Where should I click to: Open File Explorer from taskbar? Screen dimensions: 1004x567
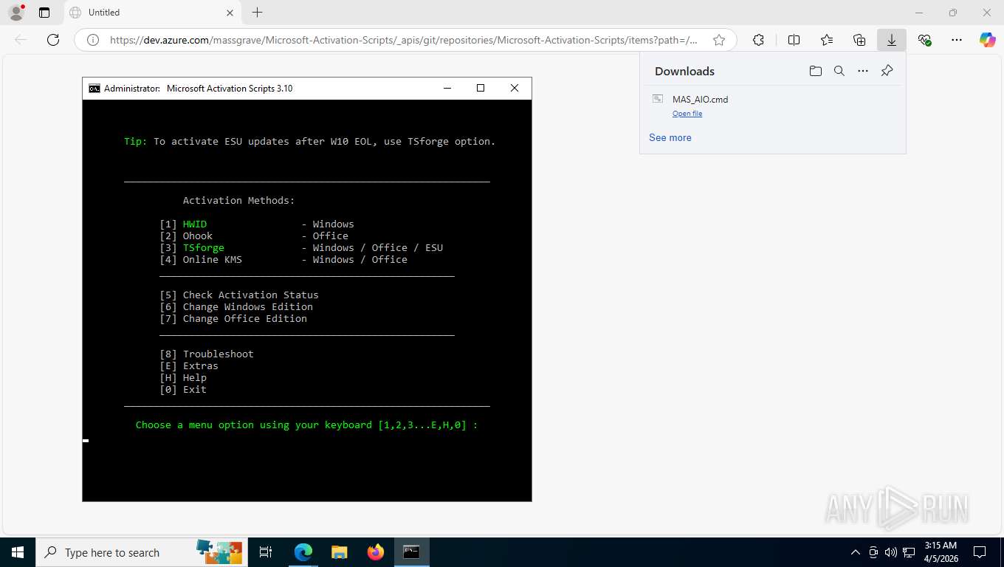click(x=339, y=552)
